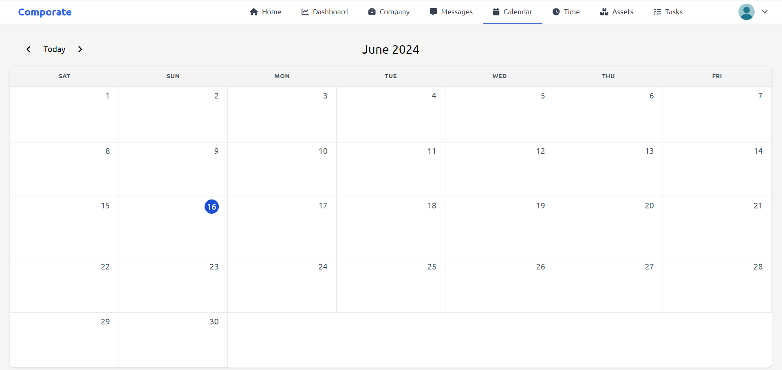Click the Messages speech bubble icon

click(x=433, y=12)
